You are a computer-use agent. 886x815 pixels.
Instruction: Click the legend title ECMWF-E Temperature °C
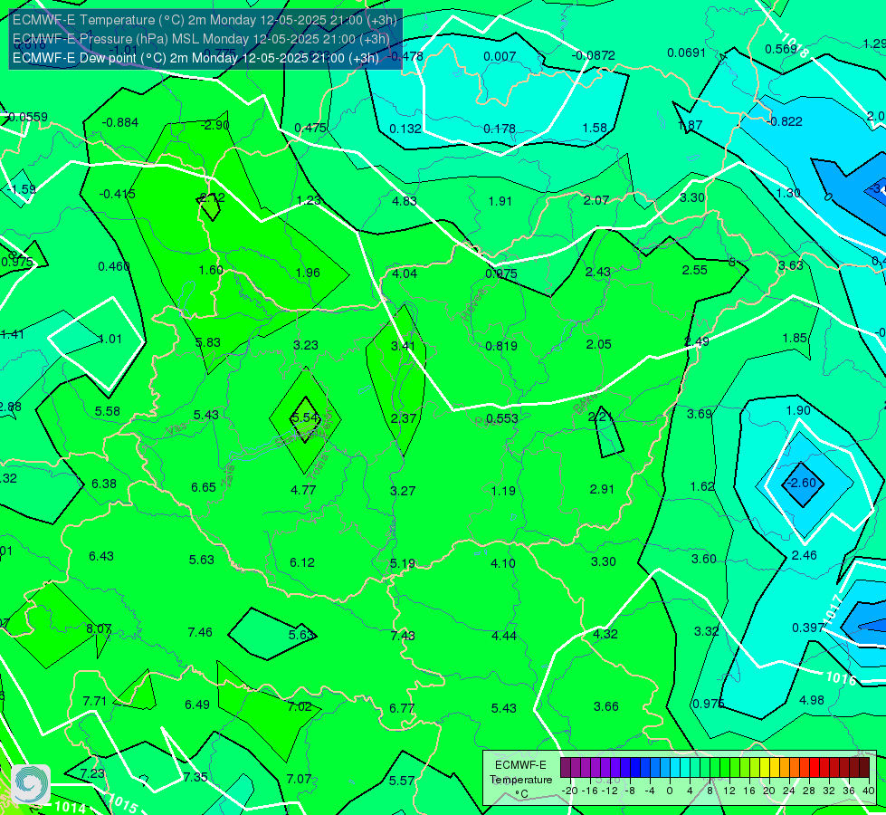tap(520, 780)
